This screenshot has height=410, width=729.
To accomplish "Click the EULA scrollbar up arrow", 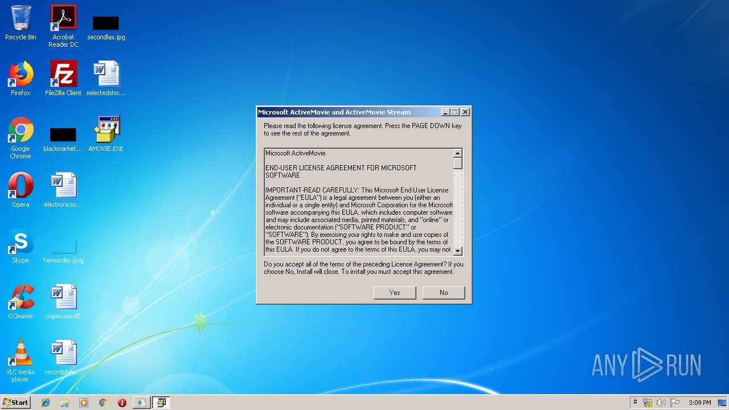I will [458, 153].
